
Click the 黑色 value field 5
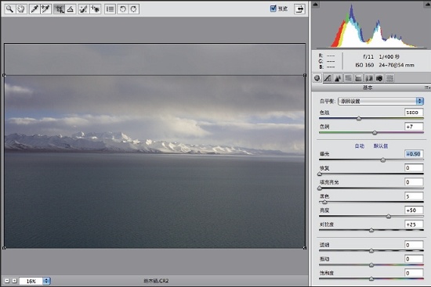pyautogui.click(x=414, y=196)
